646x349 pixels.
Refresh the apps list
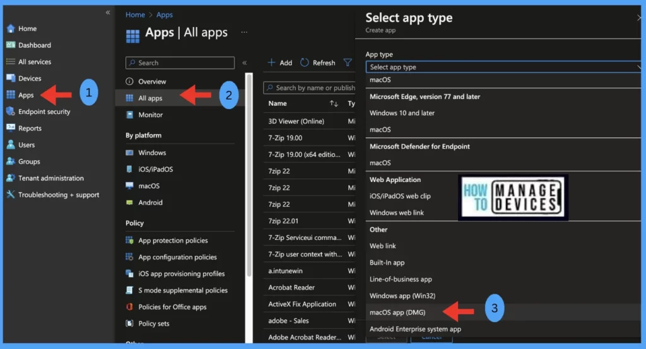coord(318,63)
